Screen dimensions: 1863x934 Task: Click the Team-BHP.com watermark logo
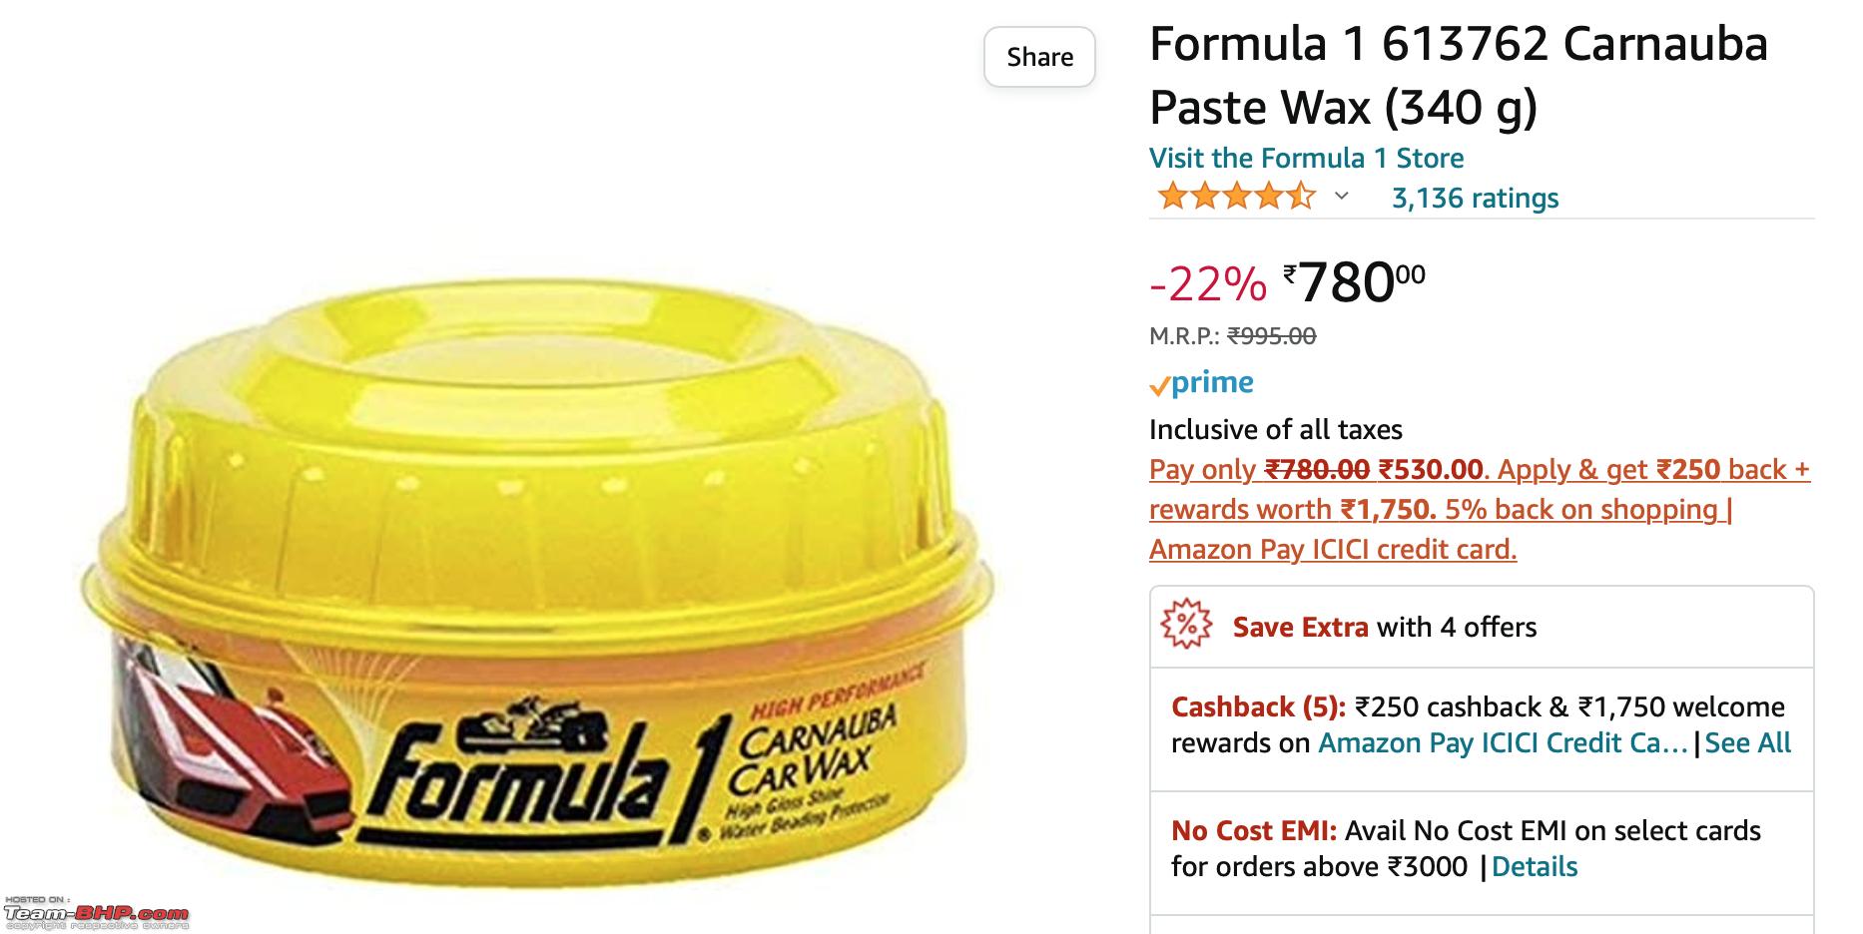(96, 913)
